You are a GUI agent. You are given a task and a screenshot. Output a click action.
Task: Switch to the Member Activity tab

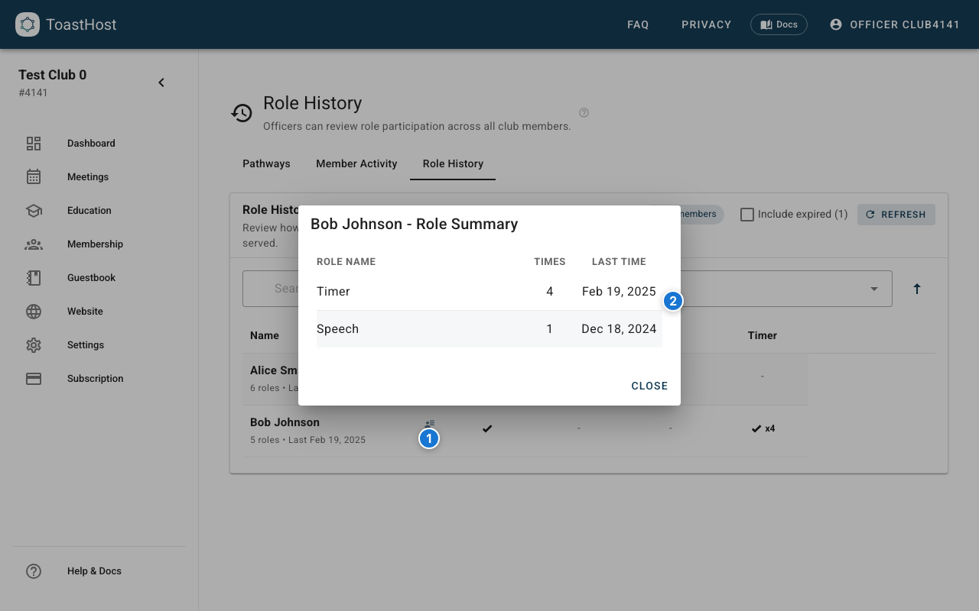pos(356,163)
